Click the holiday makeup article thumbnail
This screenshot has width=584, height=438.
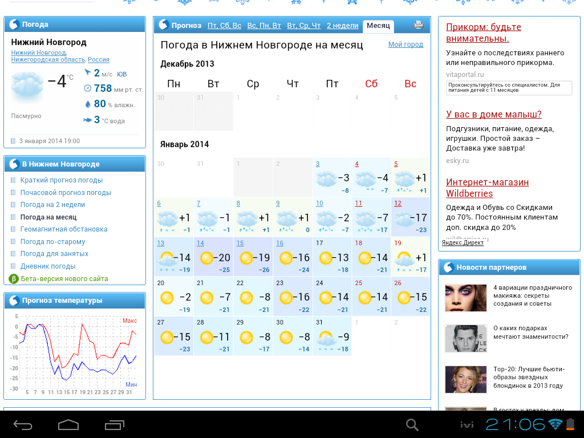pos(465,298)
